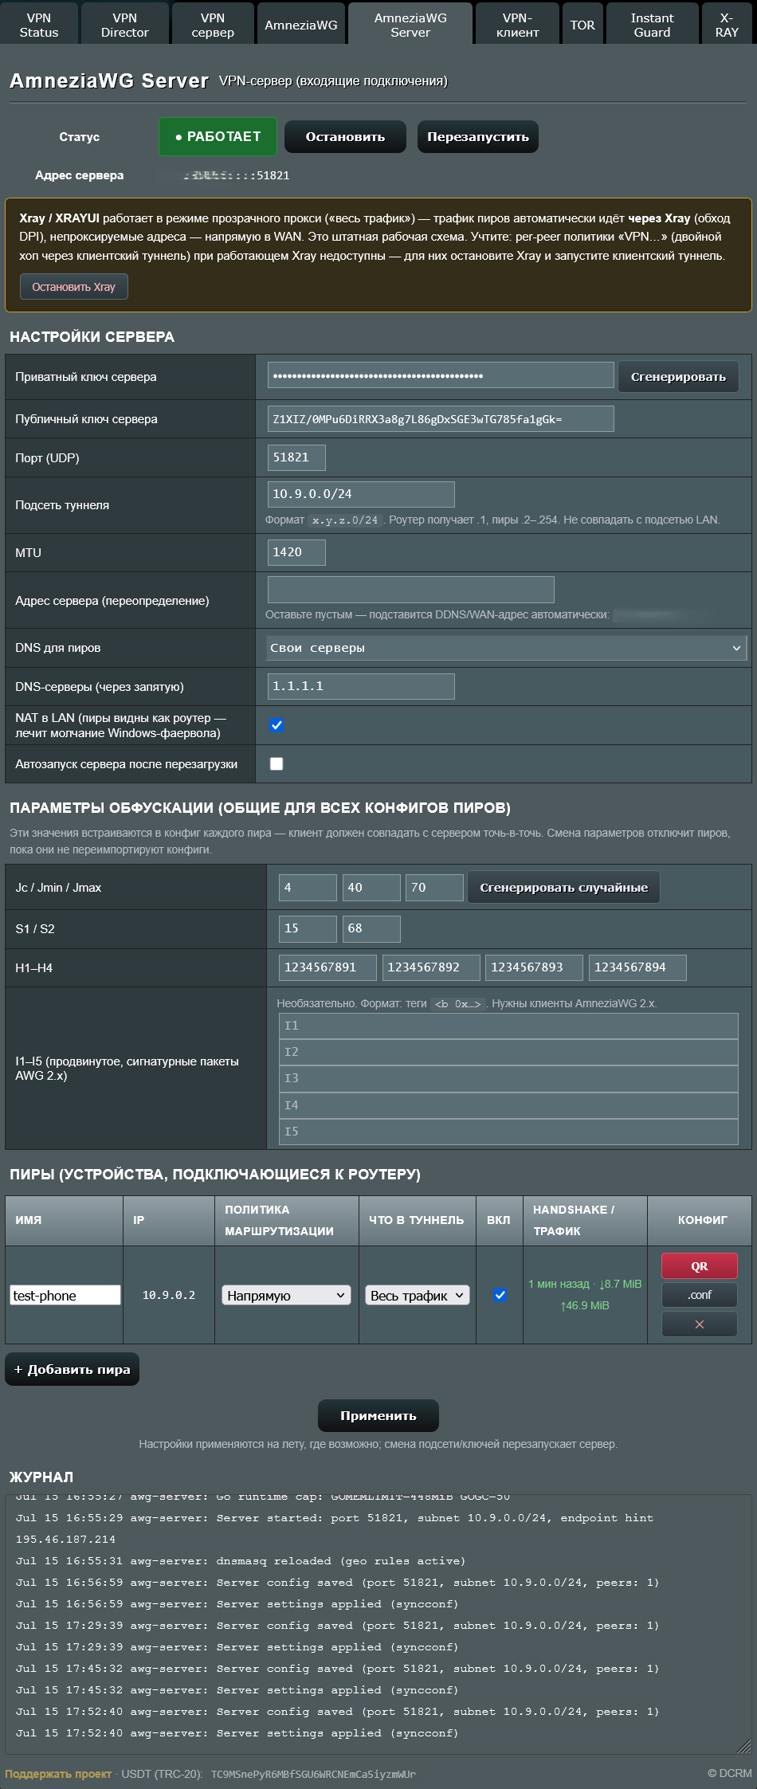Click the I2 signature packet field
Viewport: 757px width, 1789px height.
(508, 1052)
